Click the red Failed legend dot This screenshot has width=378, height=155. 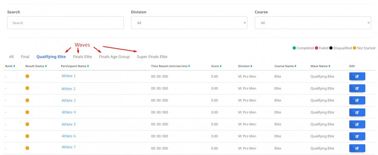316,48
